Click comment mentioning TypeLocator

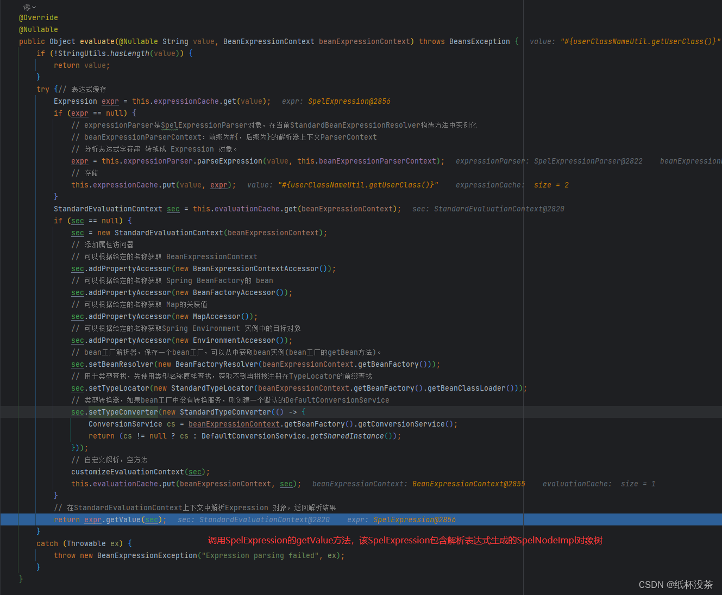point(222,376)
